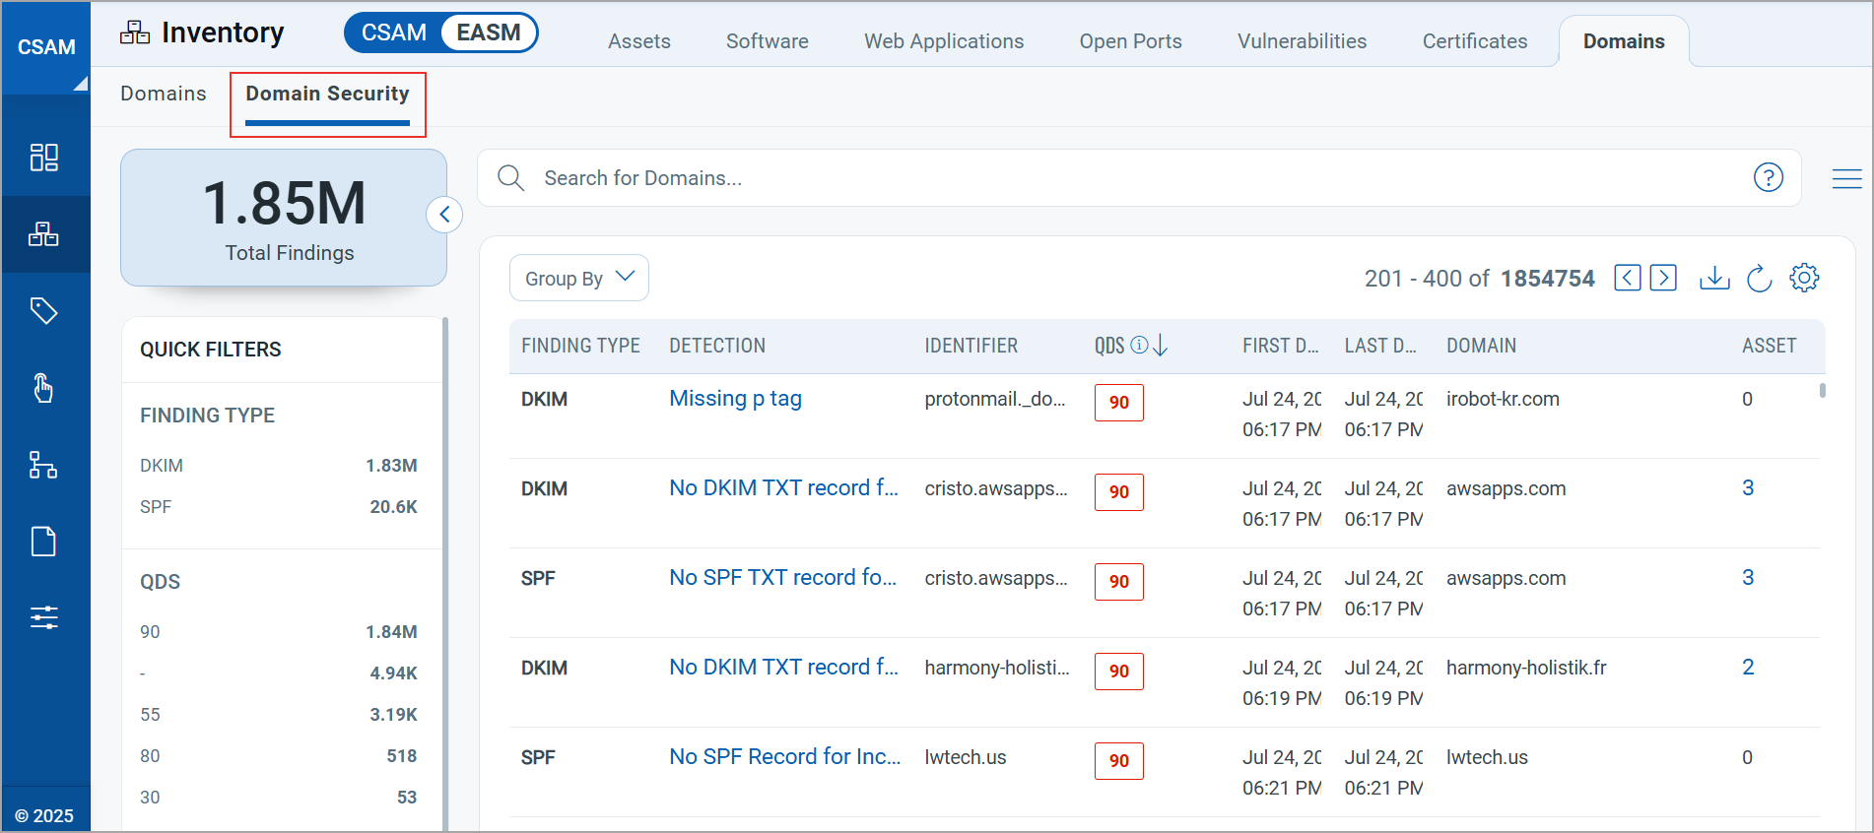
Task: Click the 1.85M Total Findings card
Action: point(284,218)
